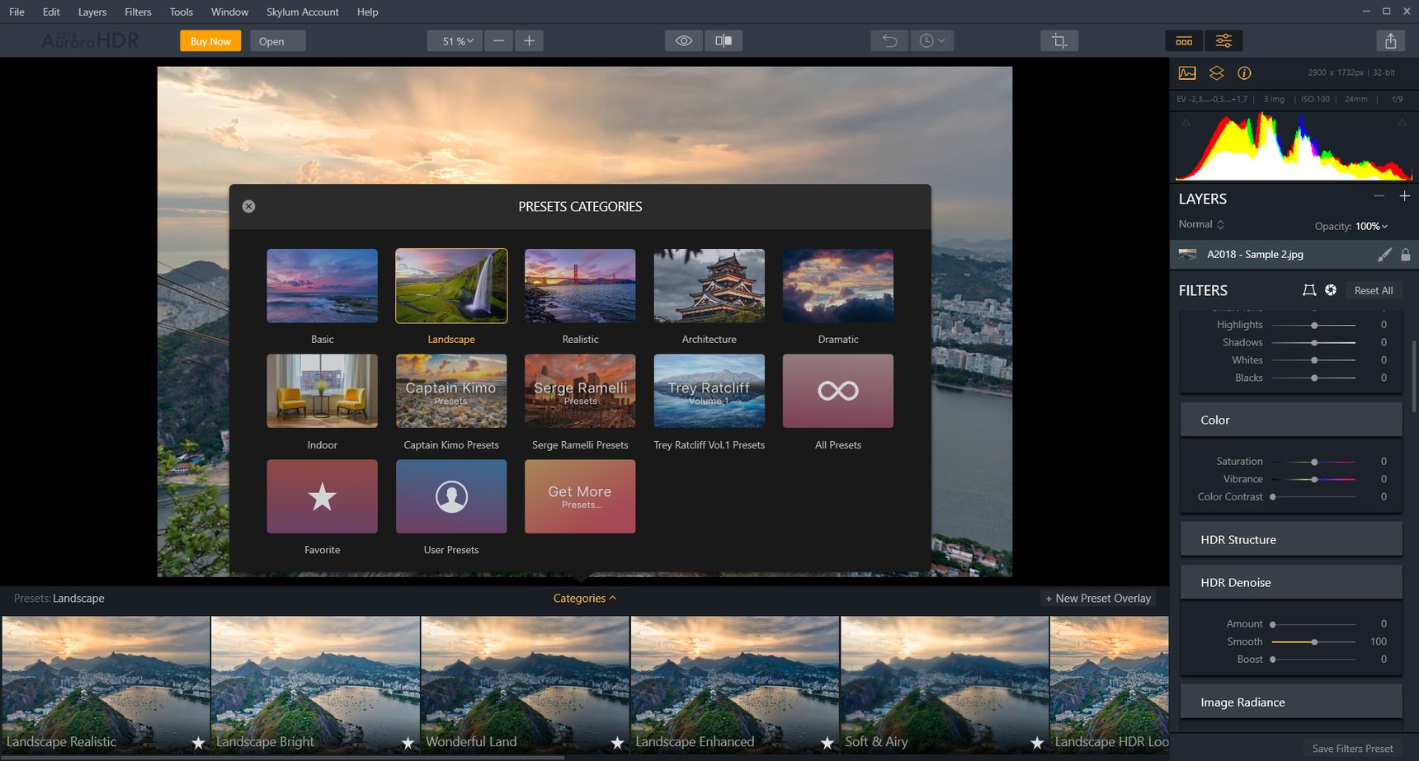
Task: Choose the Dramatic presets category
Action: 838,286
